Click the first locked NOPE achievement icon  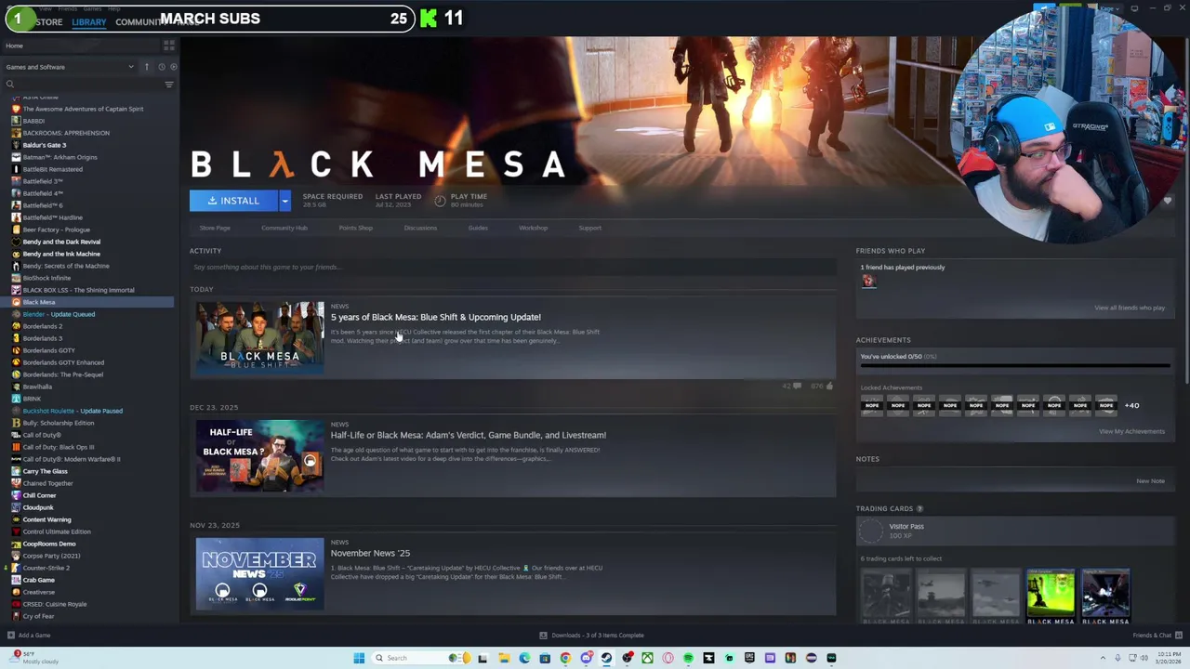pyautogui.click(x=872, y=405)
